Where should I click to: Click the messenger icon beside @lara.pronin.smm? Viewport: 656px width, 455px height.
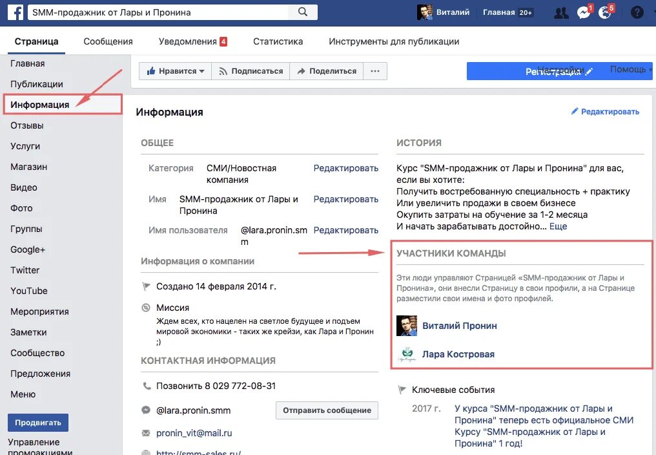[x=145, y=410]
